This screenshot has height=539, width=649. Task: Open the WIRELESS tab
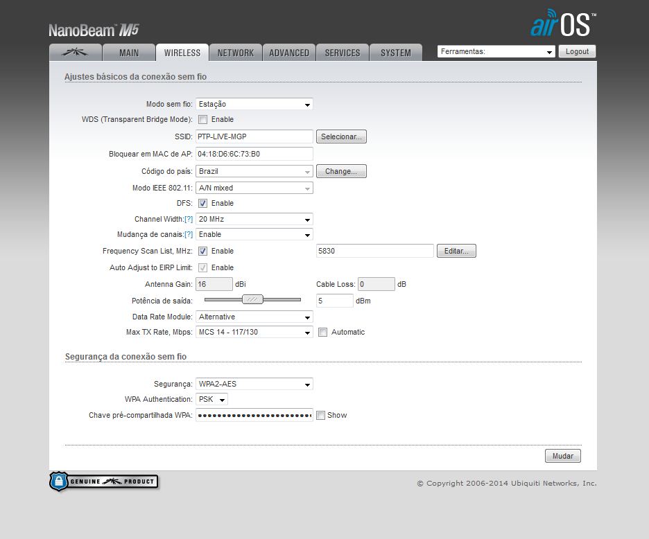coord(182,53)
